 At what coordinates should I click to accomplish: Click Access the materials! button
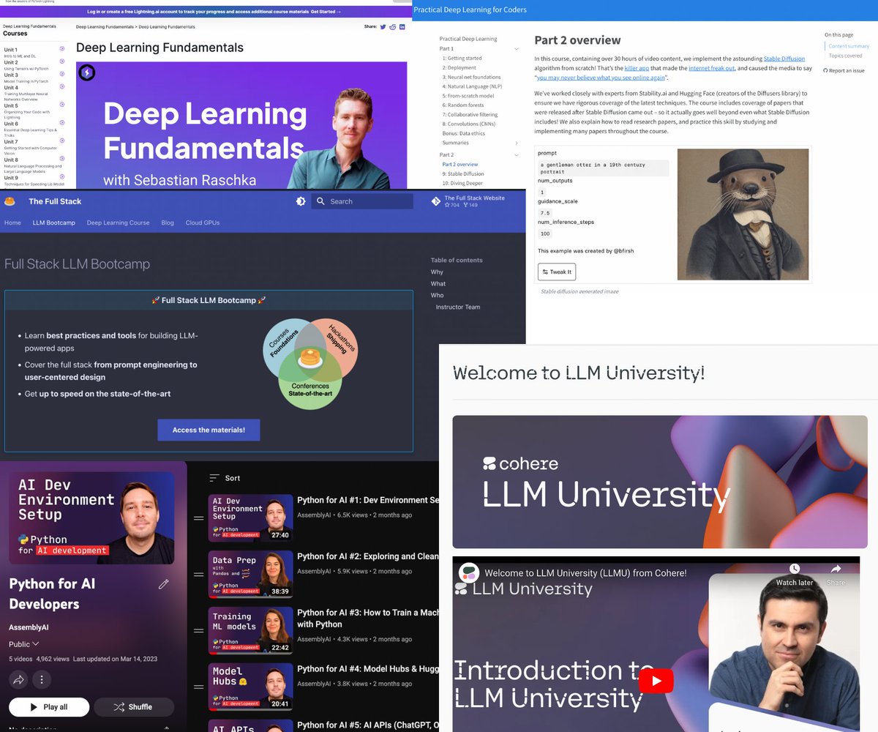coord(209,430)
